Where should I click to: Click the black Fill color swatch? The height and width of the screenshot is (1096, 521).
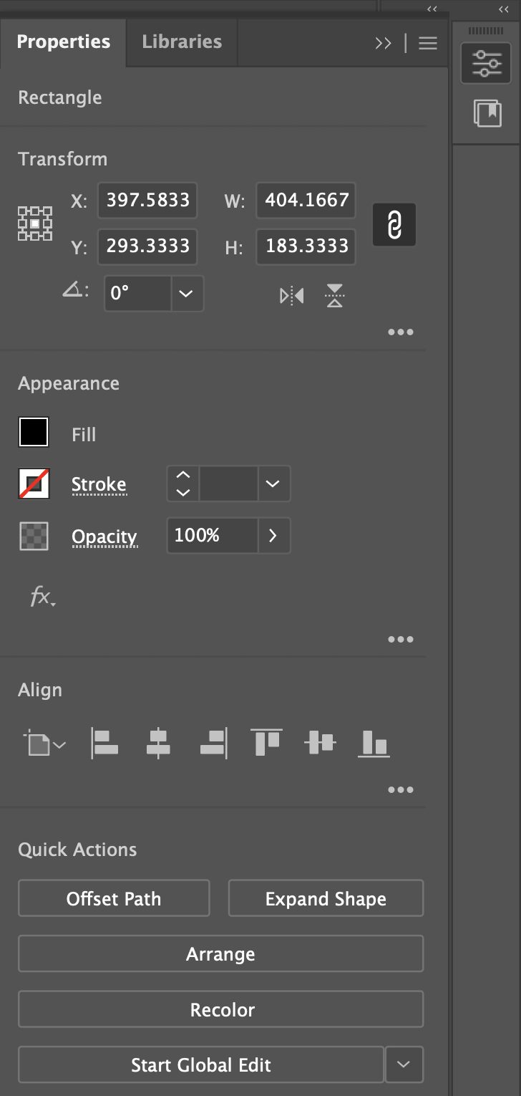(x=34, y=433)
